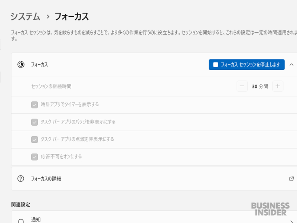
Task: Click the セッションの継続時間 label
Action: coord(51,87)
